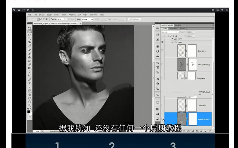
Task: Enable lock image pixels brush option
Action: point(171,36)
